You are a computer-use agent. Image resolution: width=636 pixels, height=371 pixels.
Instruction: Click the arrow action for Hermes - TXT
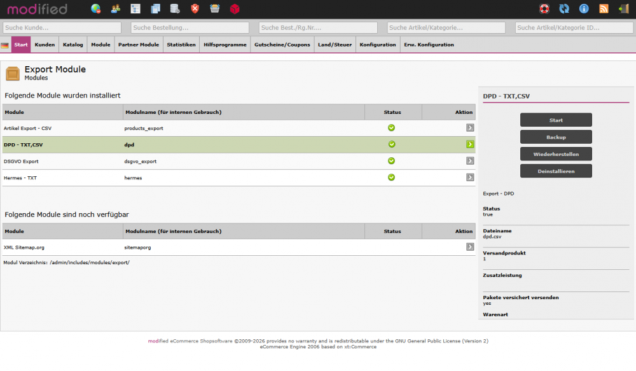click(470, 178)
